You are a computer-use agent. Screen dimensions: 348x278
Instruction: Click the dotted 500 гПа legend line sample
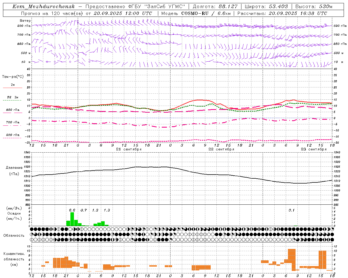12,138
